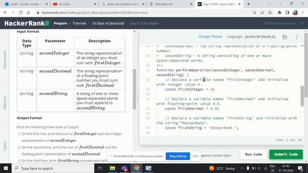Click pane splitter handle between panels
Image resolution: width=308 pixels, height=173 pixels.
pyautogui.click(x=138, y=96)
